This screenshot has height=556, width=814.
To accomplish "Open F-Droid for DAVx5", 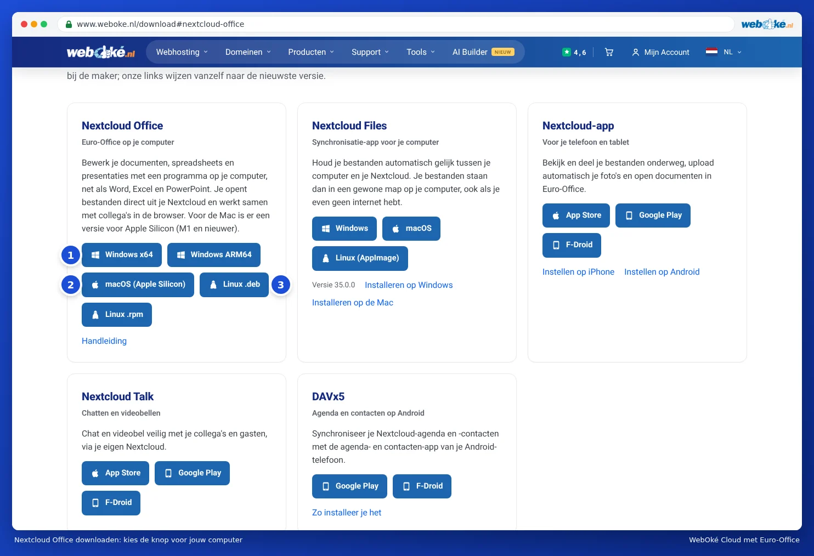I will [x=422, y=486].
